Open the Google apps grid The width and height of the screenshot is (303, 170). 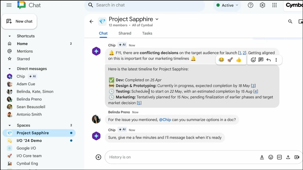click(274, 5)
